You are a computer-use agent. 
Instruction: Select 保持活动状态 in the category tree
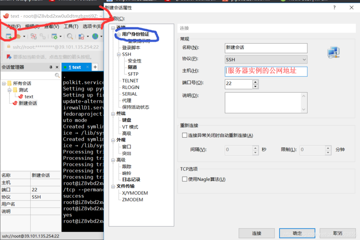tap(135, 107)
